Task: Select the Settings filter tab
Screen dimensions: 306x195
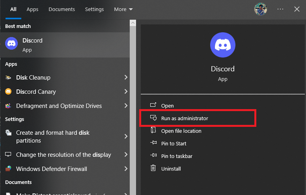Action: pyautogui.click(x=94, y=9)
